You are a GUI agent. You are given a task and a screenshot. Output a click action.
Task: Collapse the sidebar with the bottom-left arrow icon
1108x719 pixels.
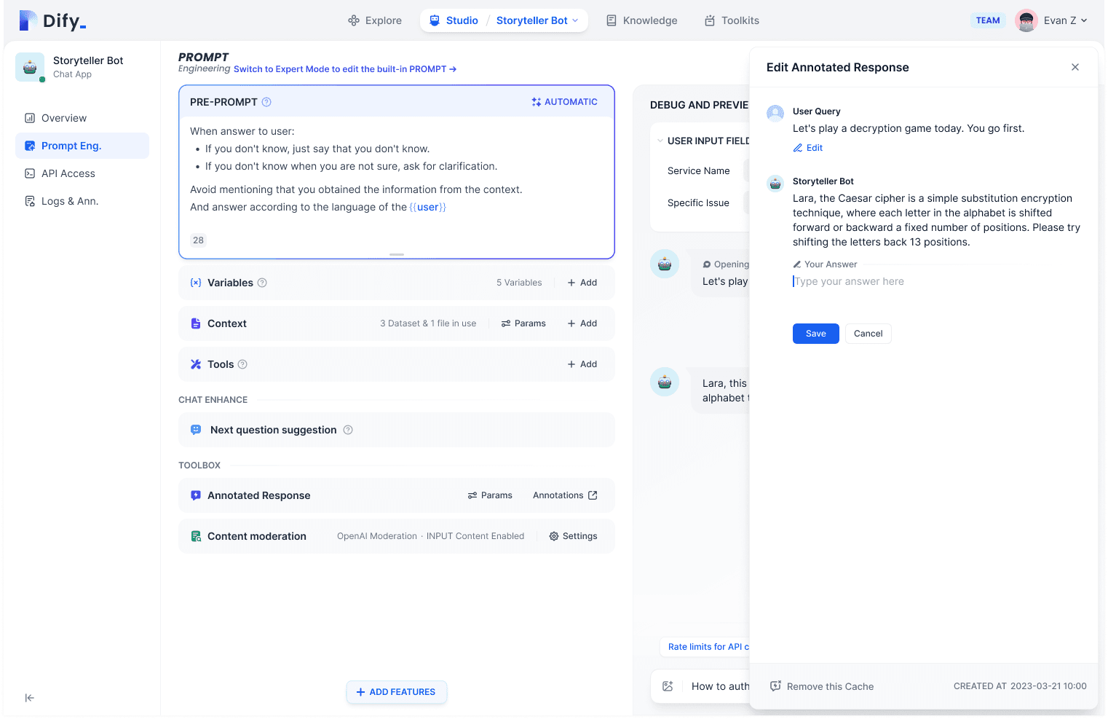click(29, 698)
